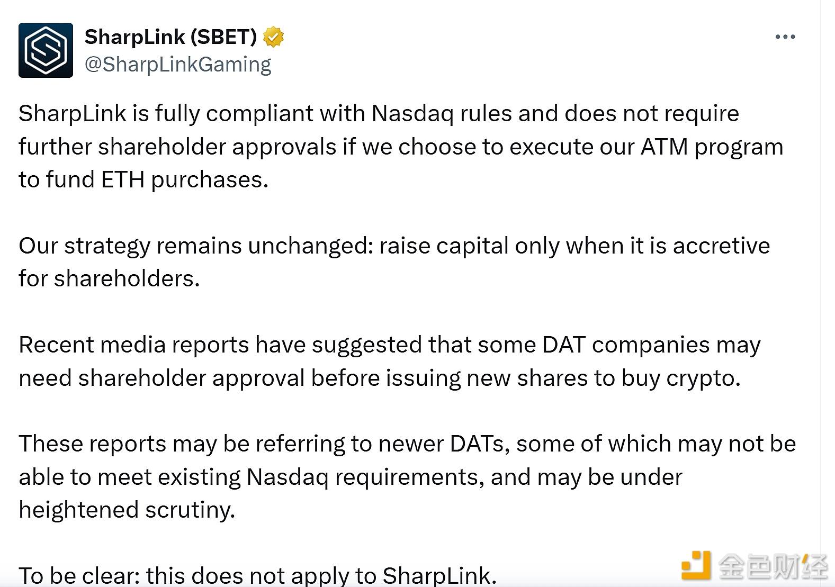
Task: Click the words "for shareholders."
Action: coord(109,279)
